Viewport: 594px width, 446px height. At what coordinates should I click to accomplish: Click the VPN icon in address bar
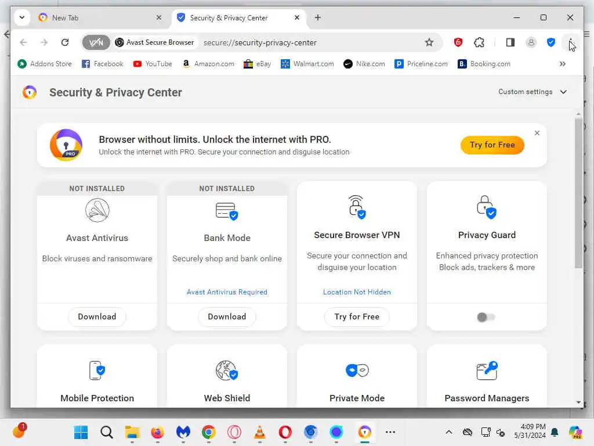click(96, 42)
